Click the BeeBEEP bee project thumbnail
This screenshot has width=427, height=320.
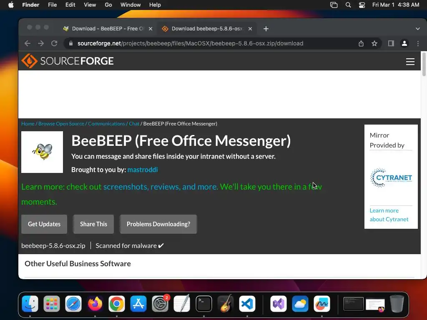42,152
